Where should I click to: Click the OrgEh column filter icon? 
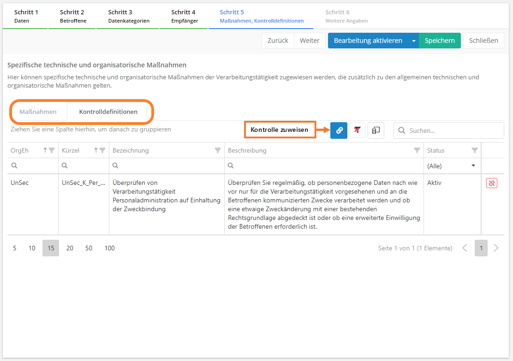52,150
